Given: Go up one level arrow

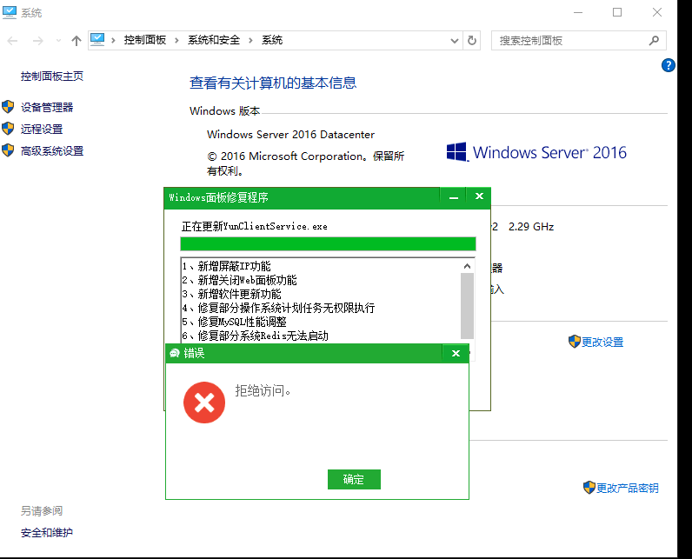Looking at the screenshot, I should (x=77, y=41).
